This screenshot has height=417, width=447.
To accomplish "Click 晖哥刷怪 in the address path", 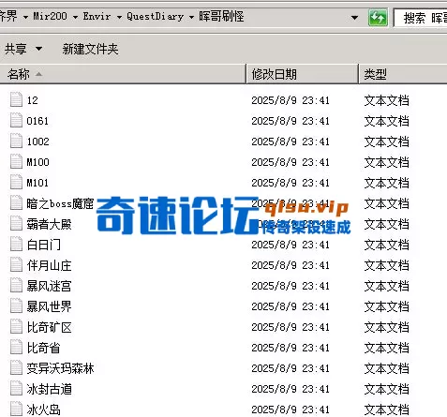I will 221,16.
